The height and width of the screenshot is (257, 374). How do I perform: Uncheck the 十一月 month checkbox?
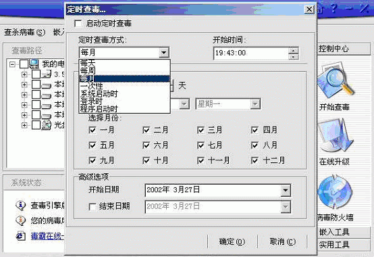point(201,160)
